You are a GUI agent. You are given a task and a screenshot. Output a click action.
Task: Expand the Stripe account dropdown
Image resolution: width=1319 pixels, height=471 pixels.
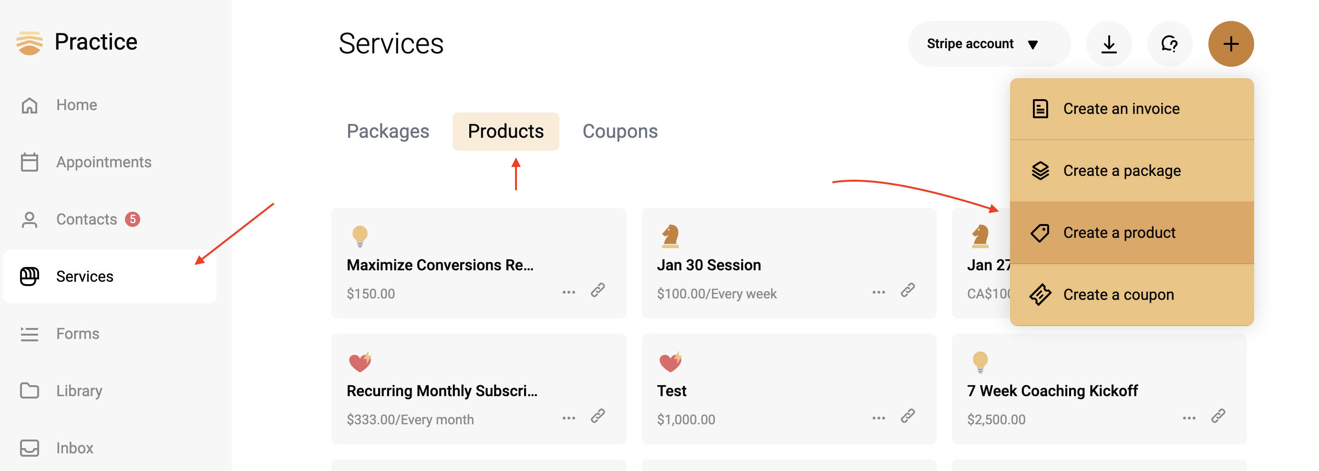coord(988,44)
